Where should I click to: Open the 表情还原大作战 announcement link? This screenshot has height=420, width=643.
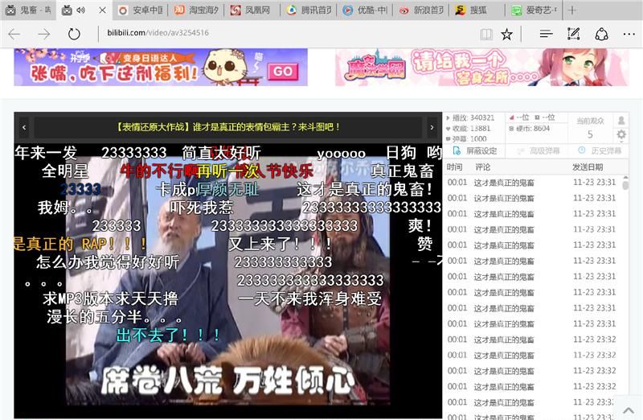pyautogui.click(x=228, y=127)
